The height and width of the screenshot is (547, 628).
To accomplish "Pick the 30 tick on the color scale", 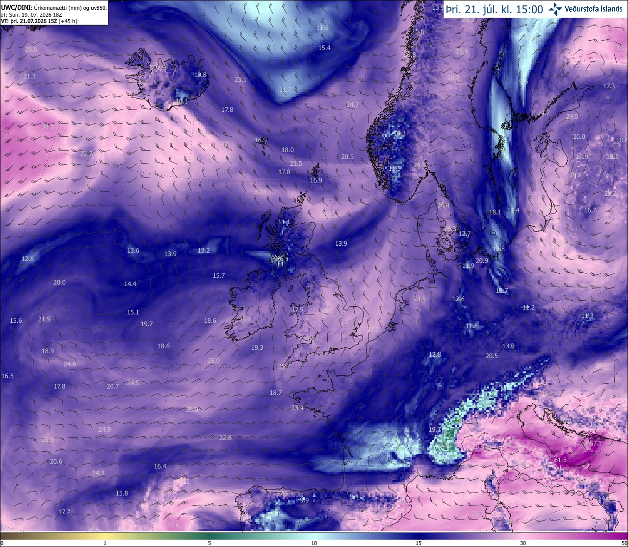I will (x=523, y=543).
